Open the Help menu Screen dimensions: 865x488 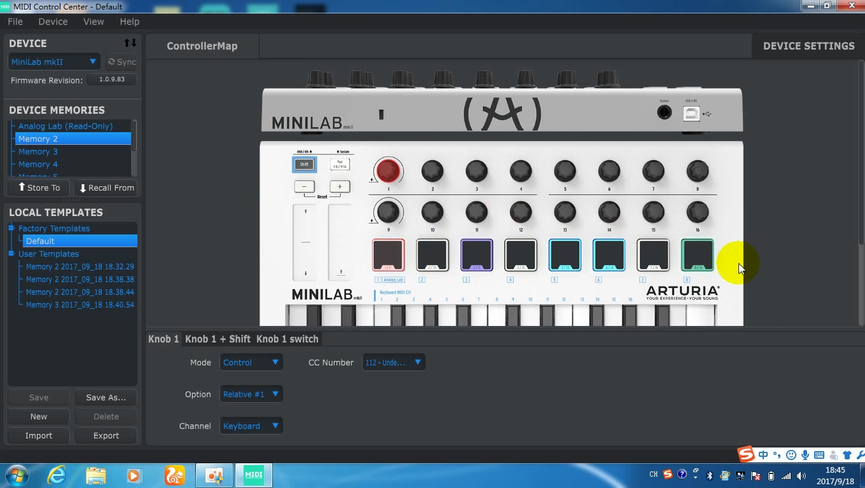click(129, 22)
